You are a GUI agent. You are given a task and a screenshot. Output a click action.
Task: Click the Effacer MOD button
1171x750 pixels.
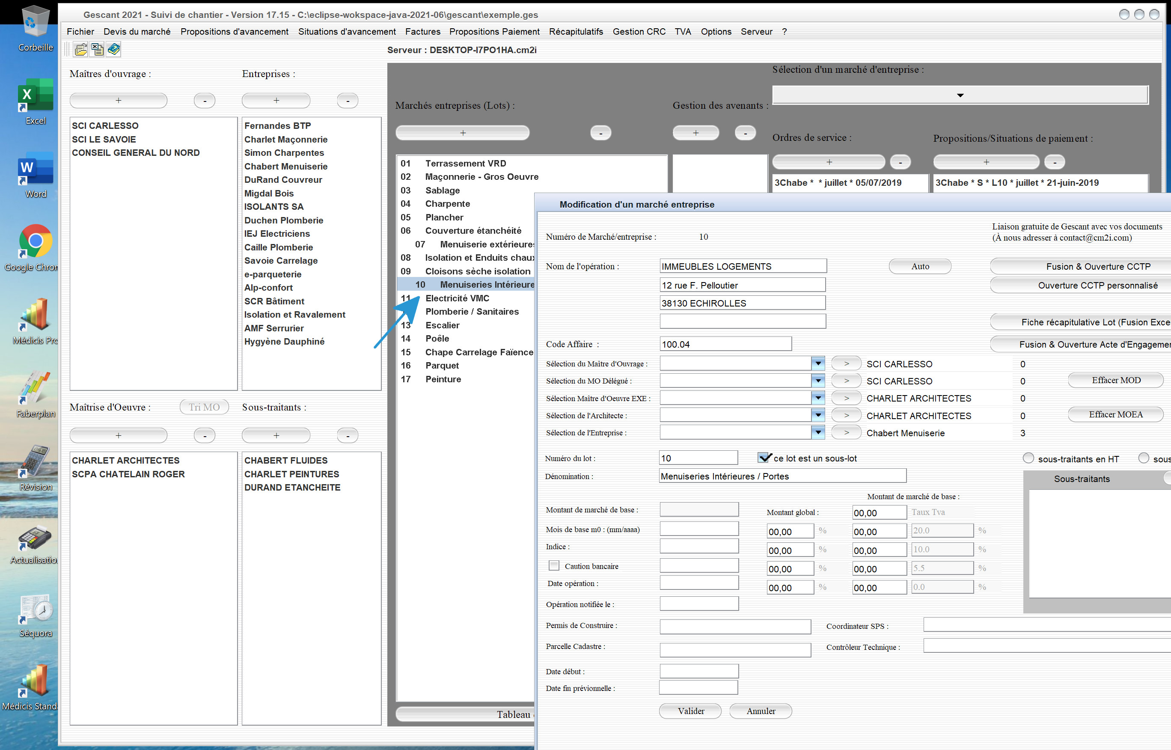point(1115,380)
